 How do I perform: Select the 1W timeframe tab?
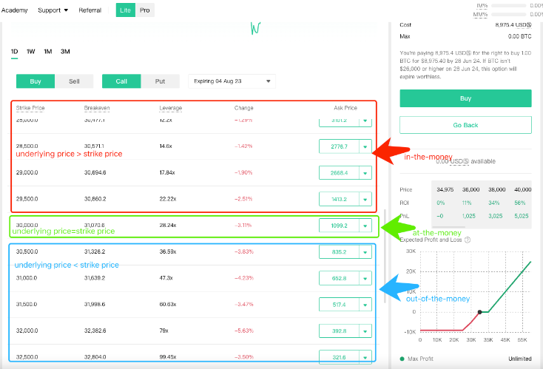click(31, 51)
